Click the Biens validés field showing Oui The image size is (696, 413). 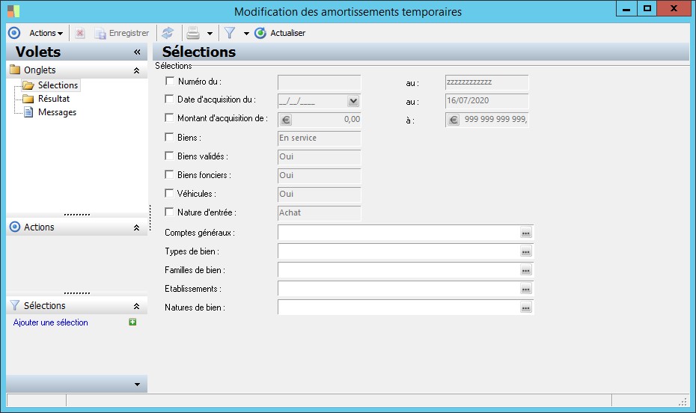tap(319, 157)
